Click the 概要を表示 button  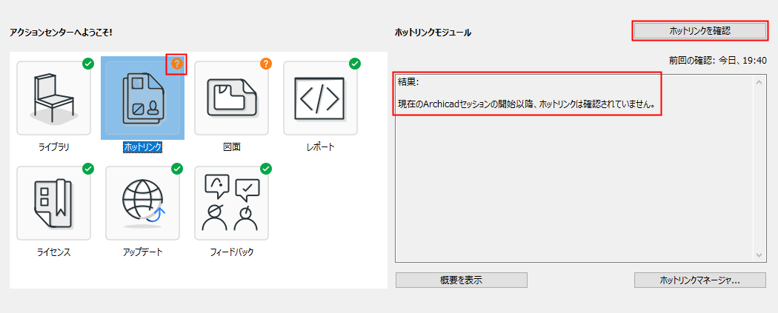[x=462, y=280]
